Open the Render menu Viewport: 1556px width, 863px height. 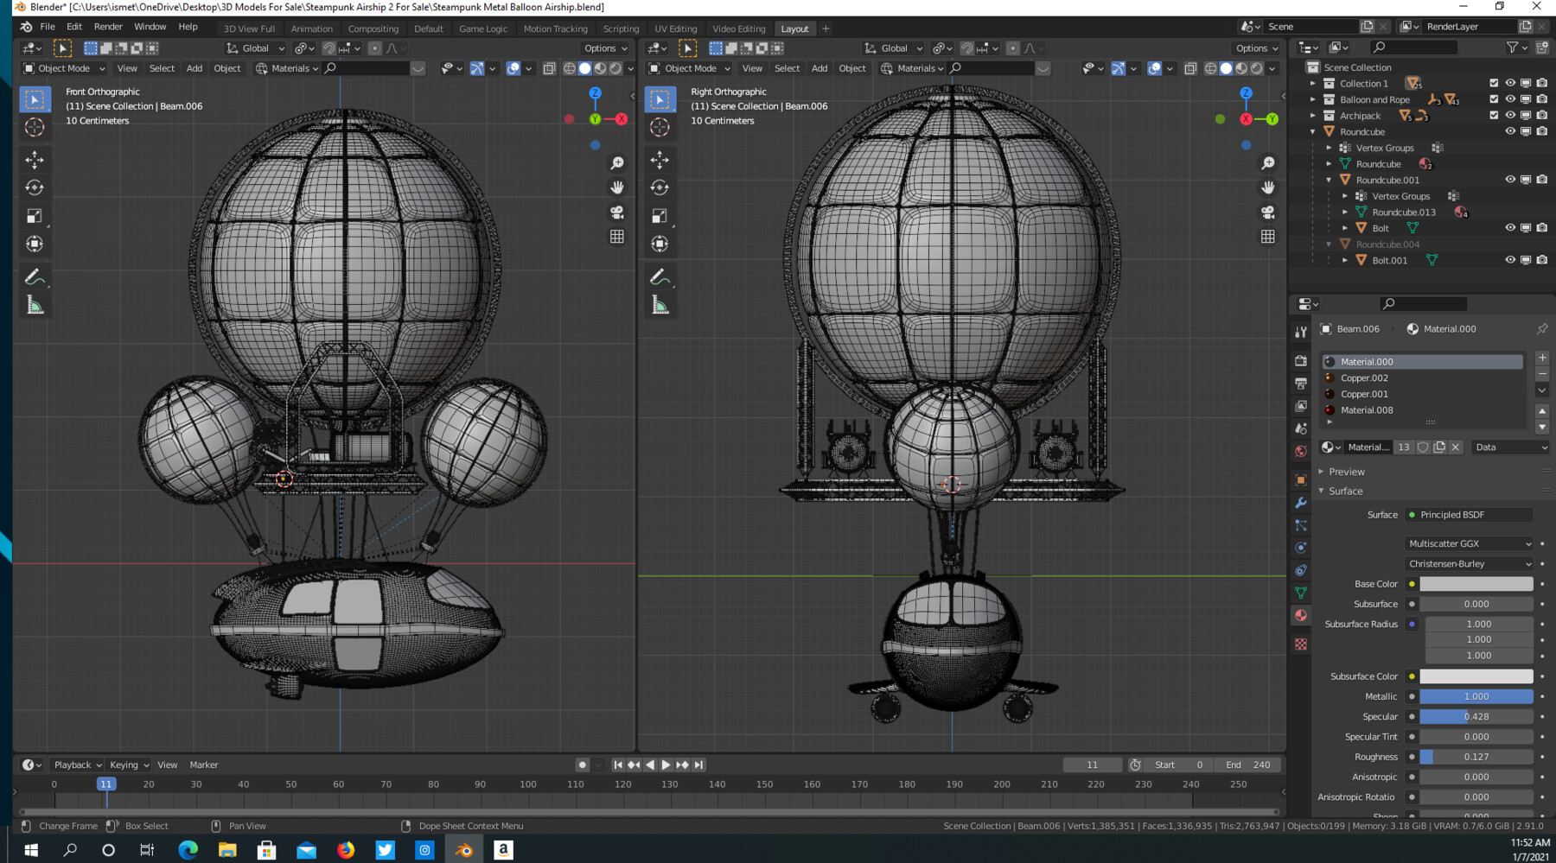tap(108, 26)
